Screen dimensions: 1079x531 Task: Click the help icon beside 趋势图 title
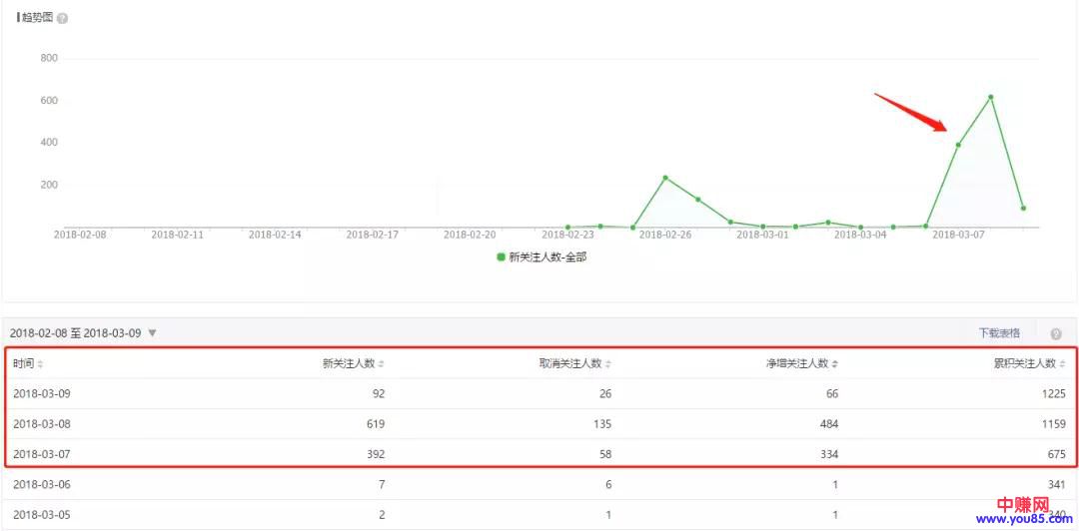63,19
